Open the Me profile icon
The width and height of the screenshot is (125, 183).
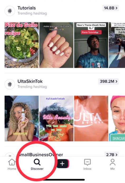click(113, 162)
